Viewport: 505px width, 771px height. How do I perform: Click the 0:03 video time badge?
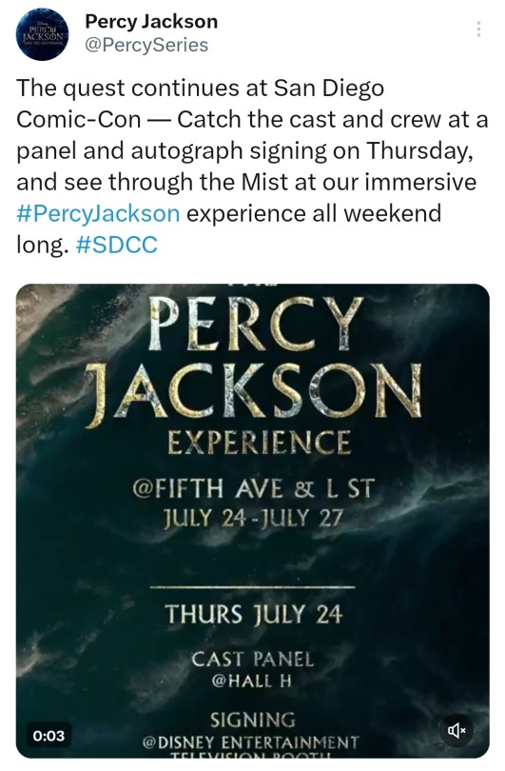point(49,736)
